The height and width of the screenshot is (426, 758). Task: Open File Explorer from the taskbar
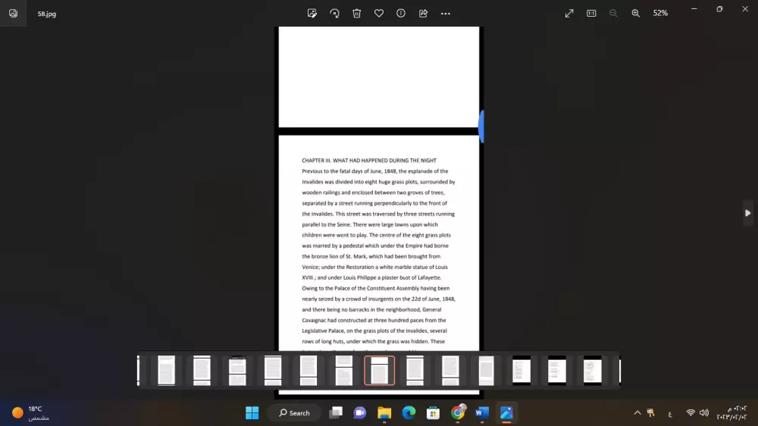click(384, 413)
